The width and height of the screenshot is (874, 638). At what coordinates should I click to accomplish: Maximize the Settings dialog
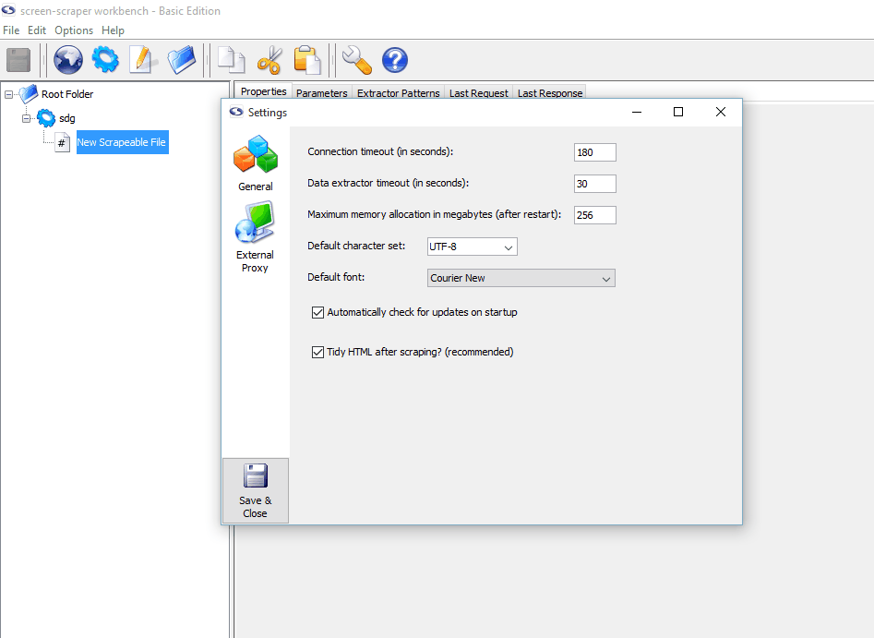point(678,112)
